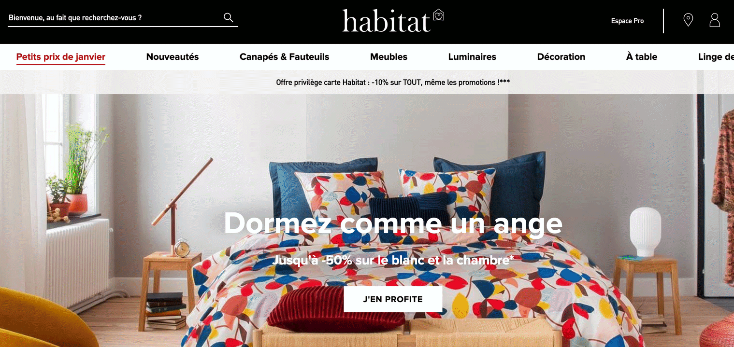This screenshot has height=347, width=734.
Task: Go to the Meubles category
Action: pyautogui.click(x=389, y=57)
